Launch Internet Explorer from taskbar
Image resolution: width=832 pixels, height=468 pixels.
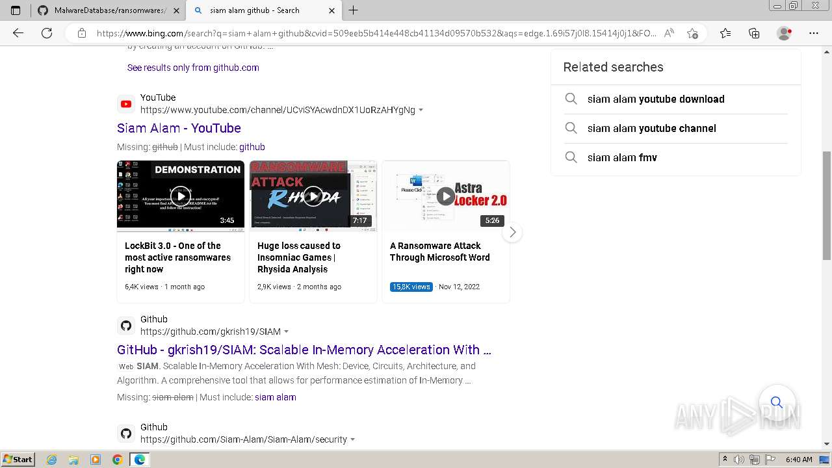point(52,460)
